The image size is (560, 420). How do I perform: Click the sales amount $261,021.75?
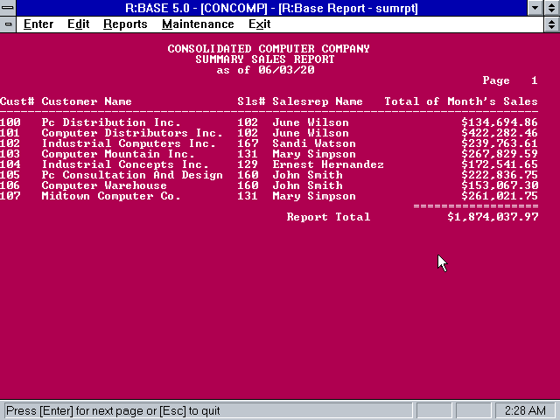[500, 196]
